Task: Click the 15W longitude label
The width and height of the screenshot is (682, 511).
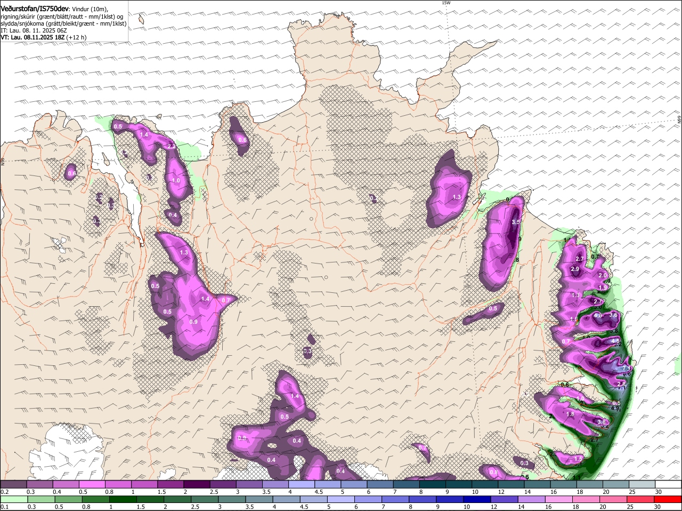Action: (446, 3)
